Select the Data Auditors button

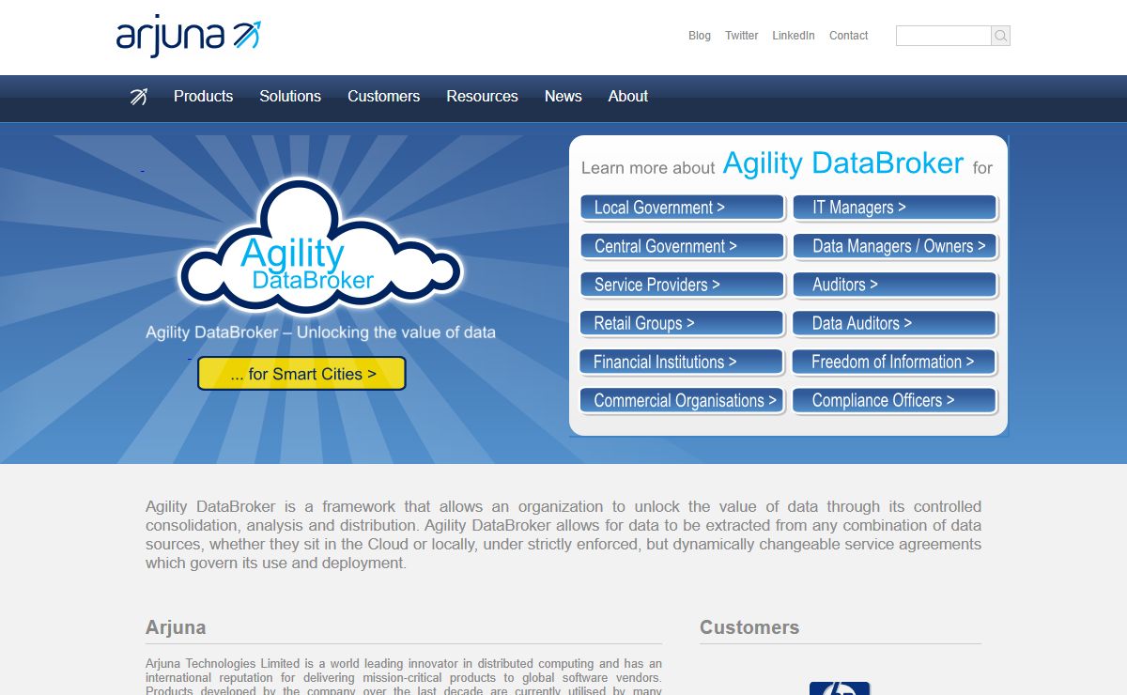895,323
